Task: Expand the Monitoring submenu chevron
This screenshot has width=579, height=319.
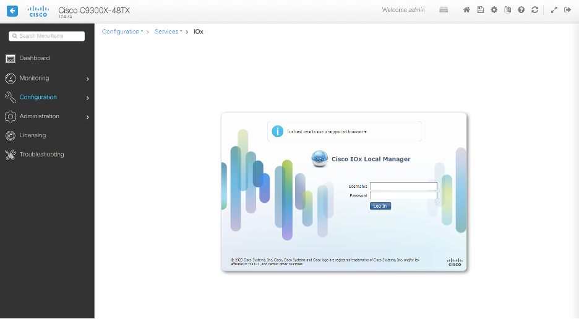Action: tap(87, 79)
